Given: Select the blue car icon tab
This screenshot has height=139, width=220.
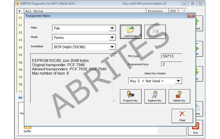Looking at the screenshot, I should click(20, 97).
